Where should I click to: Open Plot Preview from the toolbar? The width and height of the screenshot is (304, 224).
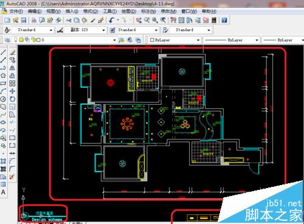[42, 20]
